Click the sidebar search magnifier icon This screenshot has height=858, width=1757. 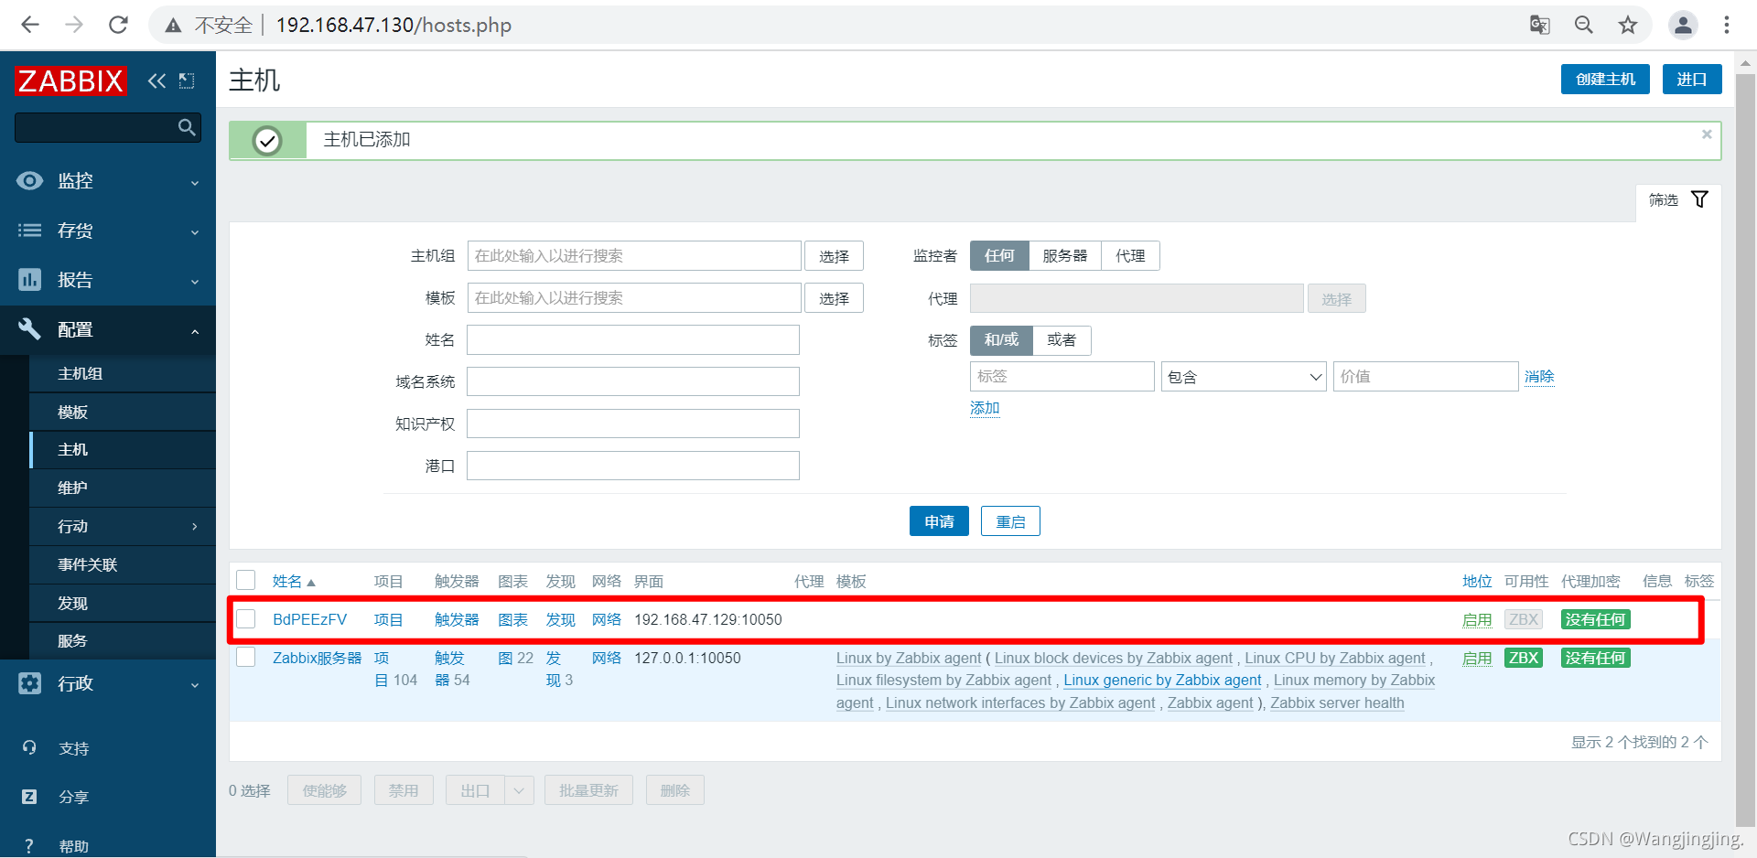pos(187,128)
